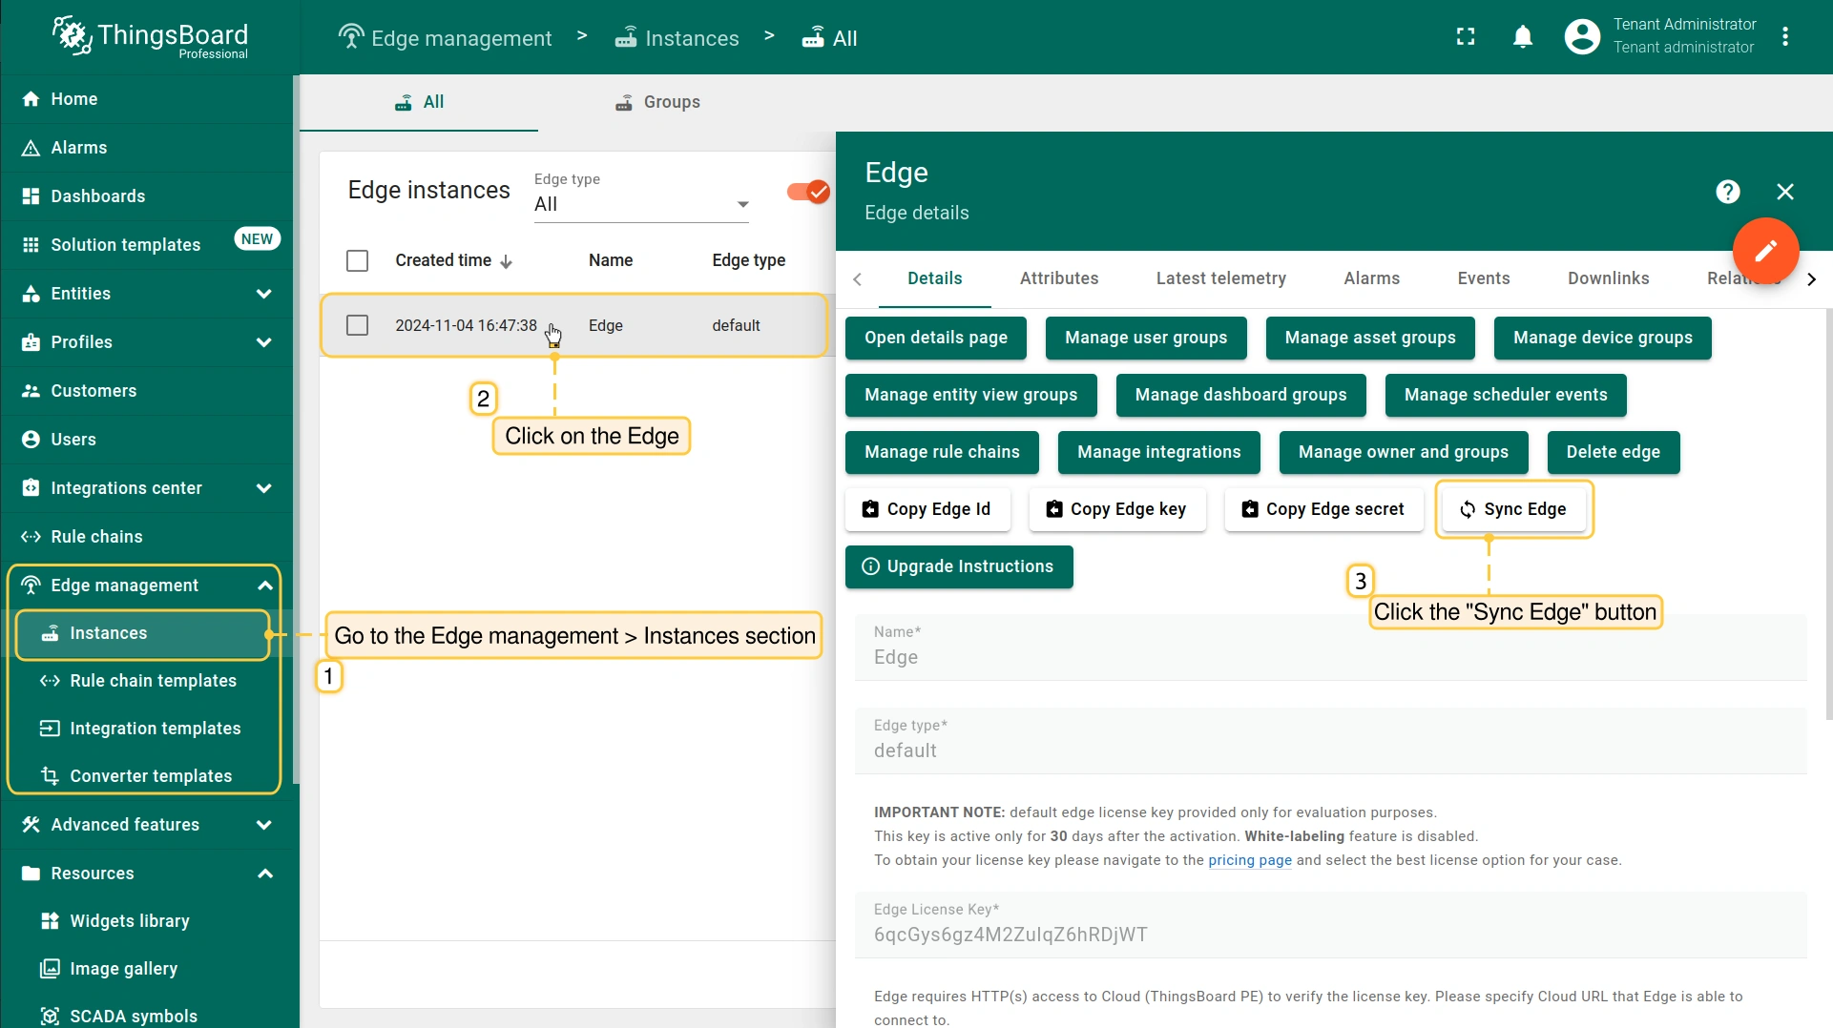Switch to the Attributes tab
Image resolution: width=1833 pixels, height=1028 pixels.
(1058, 278)
